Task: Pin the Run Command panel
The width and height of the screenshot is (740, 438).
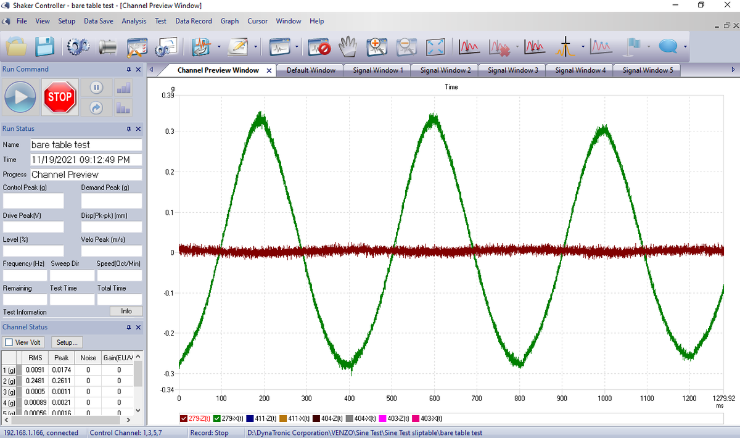Action: pos(128,70)
